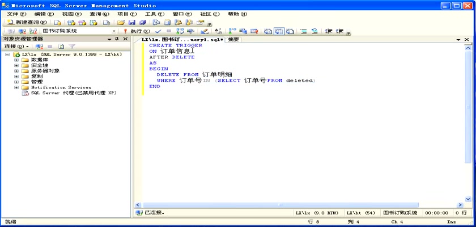Expand the 管理 folder
Viewport: 476px width, 227px height.
tap(16, 82)
